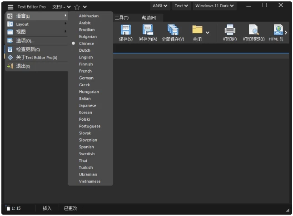Click the Print (打印) printer icon

click(230, 30)
